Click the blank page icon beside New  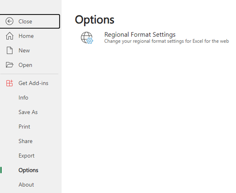(10, 50)
